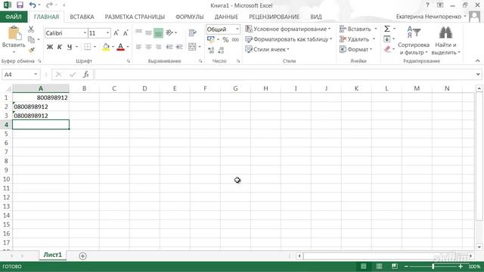
Task: Open Sort and Filter (Сортировка и фильтр)
Action: coord(414,41)
